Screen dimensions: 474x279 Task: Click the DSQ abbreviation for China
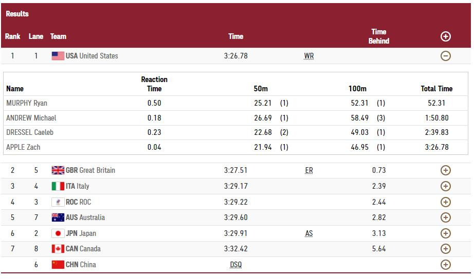[x=235, y=265]
